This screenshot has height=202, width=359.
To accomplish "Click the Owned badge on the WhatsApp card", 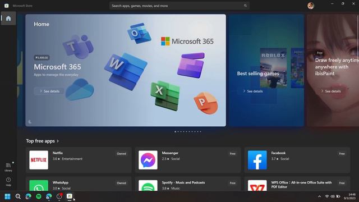I will tap(121, 183).
